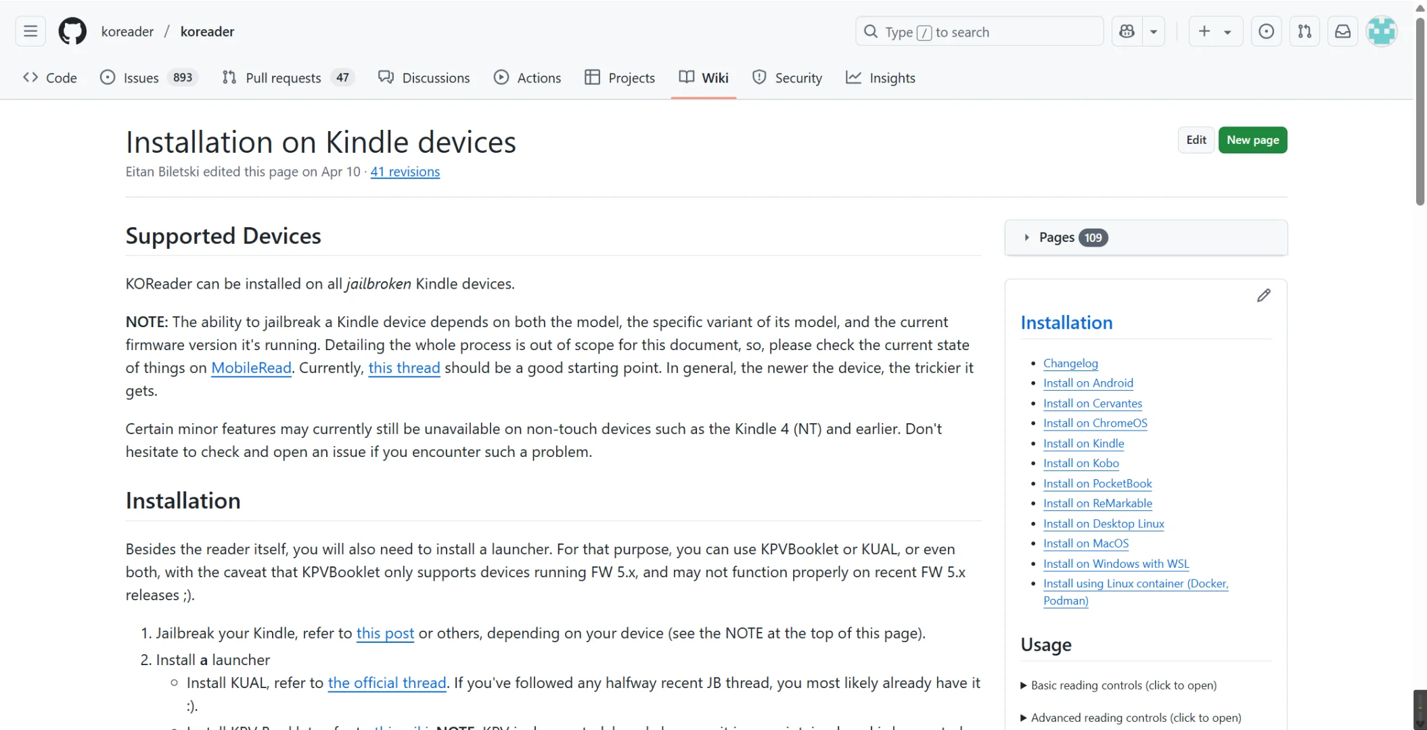The height and width of the screenshot is (730, 1427).
Task: Open the 'this post' jailbreak link
Action: 385,633
